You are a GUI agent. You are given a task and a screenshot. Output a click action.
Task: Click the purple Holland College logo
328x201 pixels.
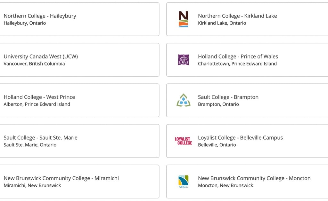[x=184, y=60]
